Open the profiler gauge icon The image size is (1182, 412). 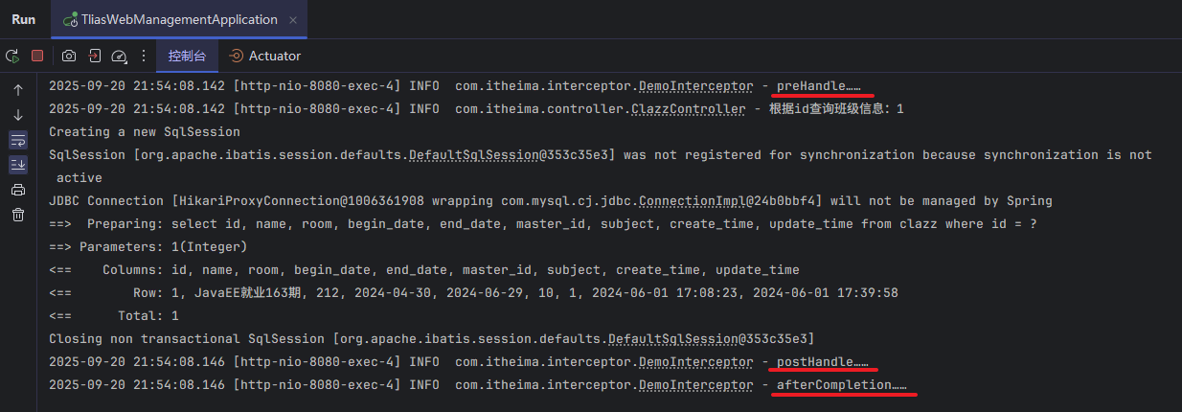pyautogui.click(x=119, y=57)
